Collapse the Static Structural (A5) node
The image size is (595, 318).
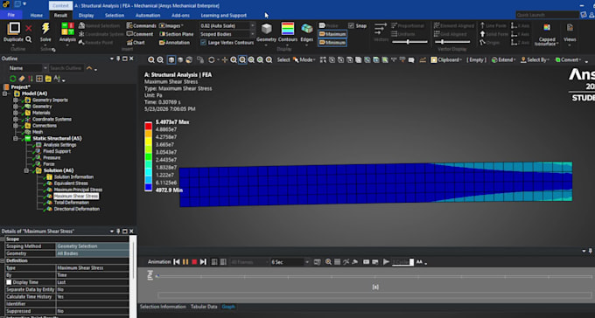pos(16,138)
